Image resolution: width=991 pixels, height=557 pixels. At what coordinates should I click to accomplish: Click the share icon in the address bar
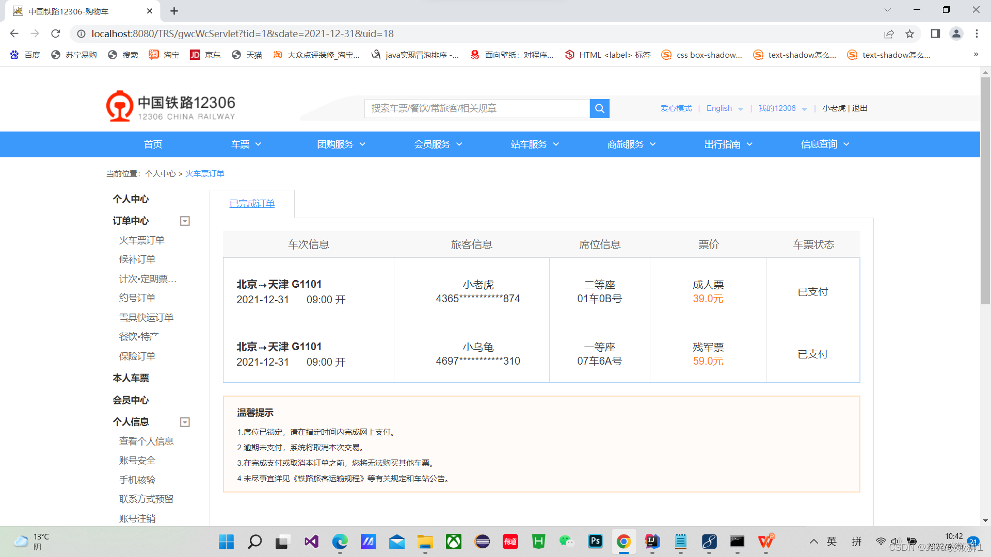coord(889,34)
